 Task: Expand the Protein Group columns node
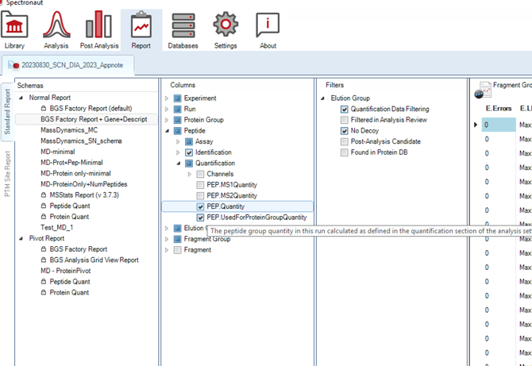click(167, 120)
